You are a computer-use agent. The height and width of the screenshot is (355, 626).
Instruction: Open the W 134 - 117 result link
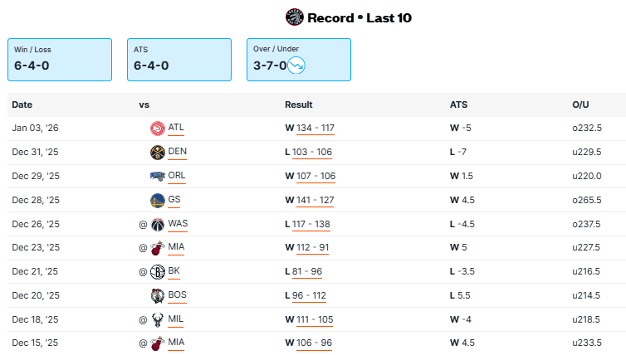click(x=315, y=129)
